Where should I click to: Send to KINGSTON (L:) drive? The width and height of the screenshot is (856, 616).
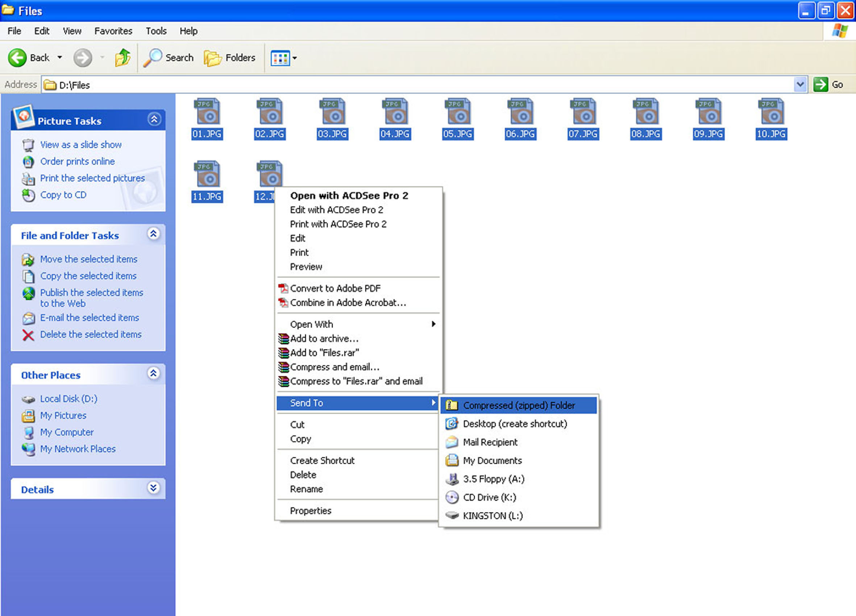[x=493, y=516]
